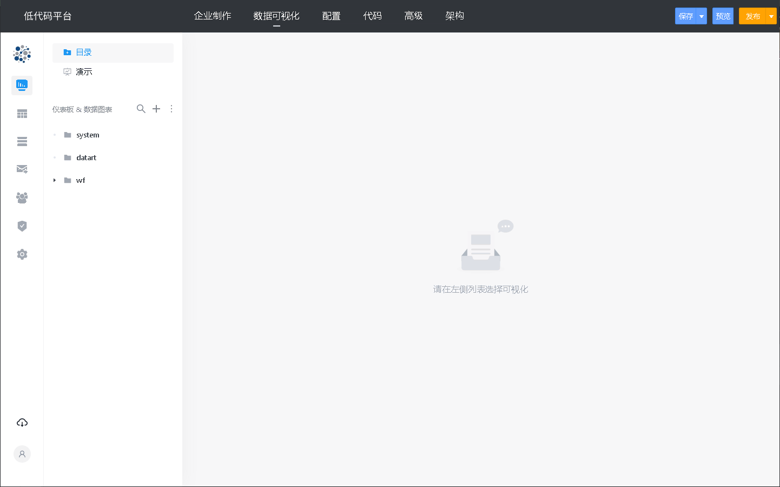This screenshot has height=487, width=780.
Task: Open the 保存 dropdown arrow
Action: click(702, 16)
